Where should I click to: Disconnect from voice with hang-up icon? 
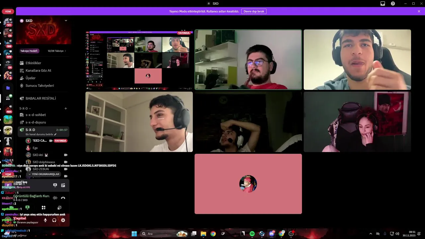click(x=63, y=198)
